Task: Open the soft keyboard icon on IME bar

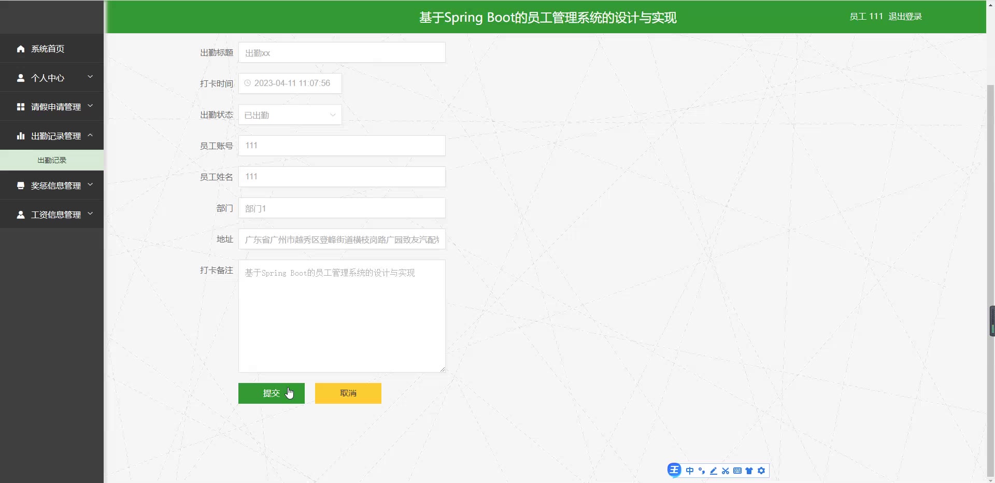Action: pos(737,471)
